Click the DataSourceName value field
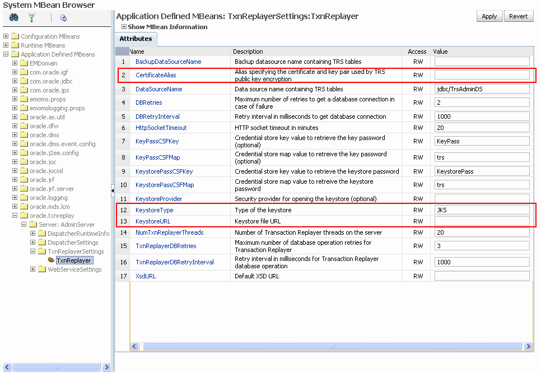 click(x=482, y=89)
